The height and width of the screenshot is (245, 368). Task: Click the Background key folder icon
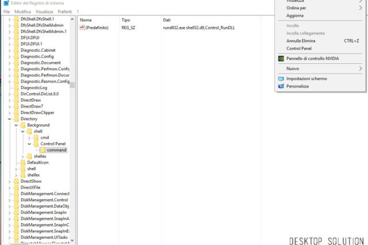point(23,125)
